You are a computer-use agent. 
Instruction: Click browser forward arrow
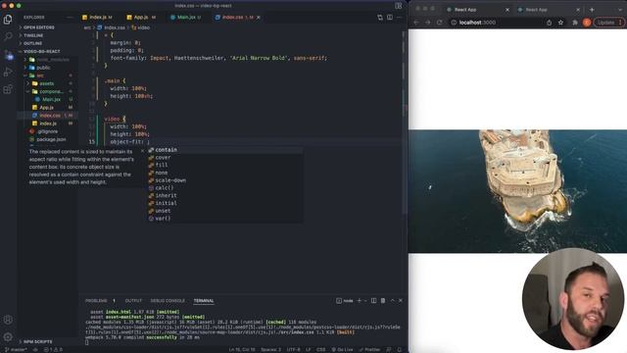[427, 23]
